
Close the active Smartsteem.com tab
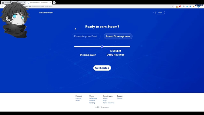pyautogui.click(x=50, y=3)
